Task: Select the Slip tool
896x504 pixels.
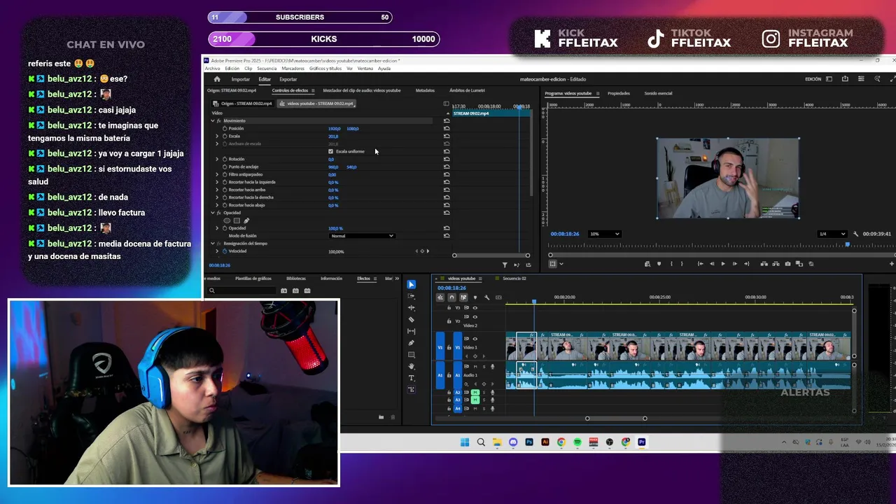Action: [x=411, y=331]
